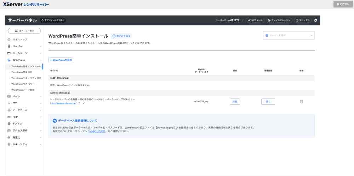Click the 詳細 button for sankyo-densan.jp
354x176 pixels.
235,102
